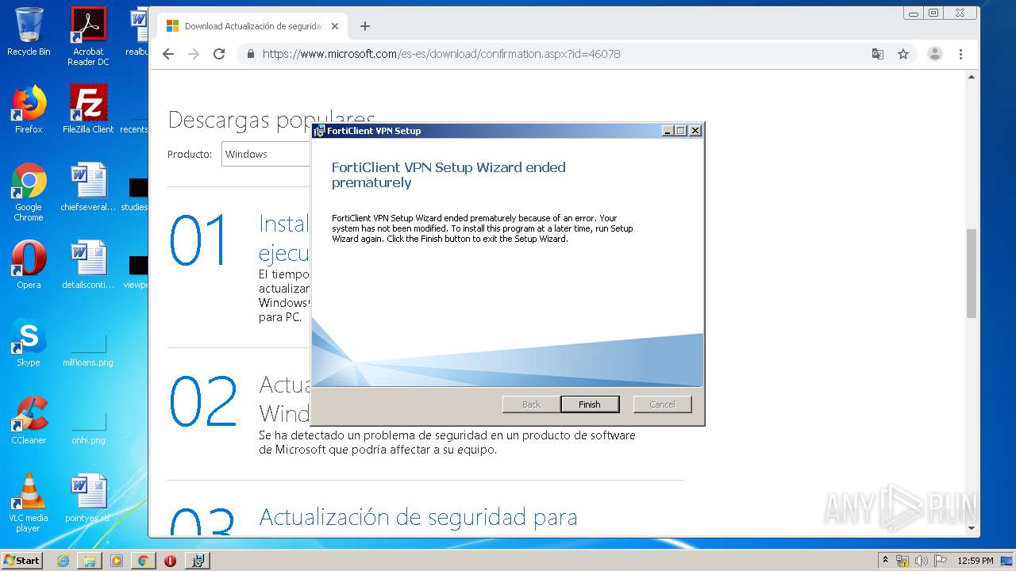
Task: Select the pointyes.rtf file on the desktop
Action: tap(88, 498)
